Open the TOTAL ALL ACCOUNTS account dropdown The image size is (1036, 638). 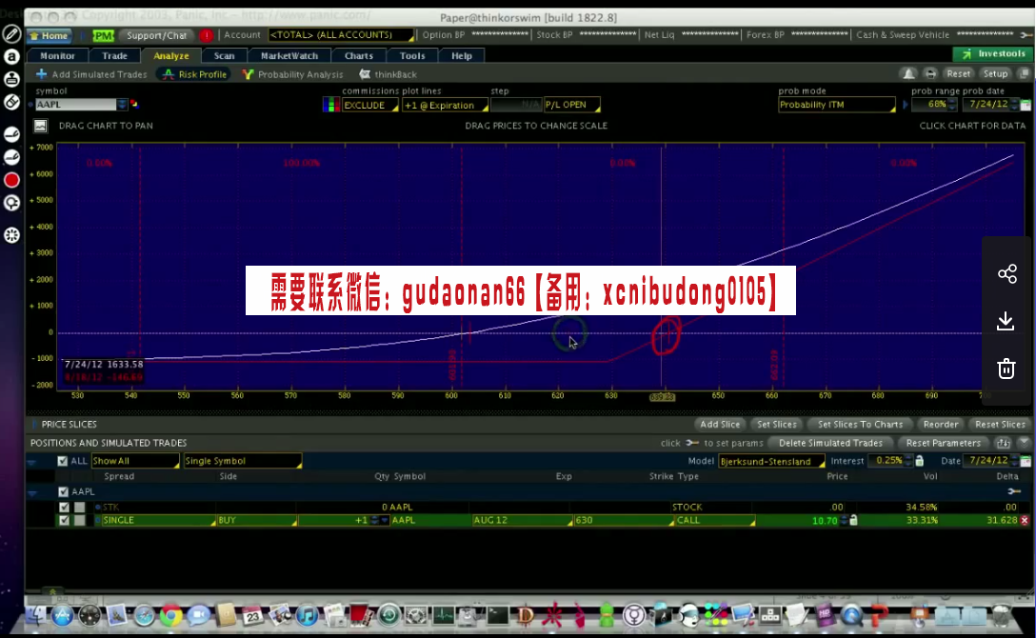pos(342,35)
